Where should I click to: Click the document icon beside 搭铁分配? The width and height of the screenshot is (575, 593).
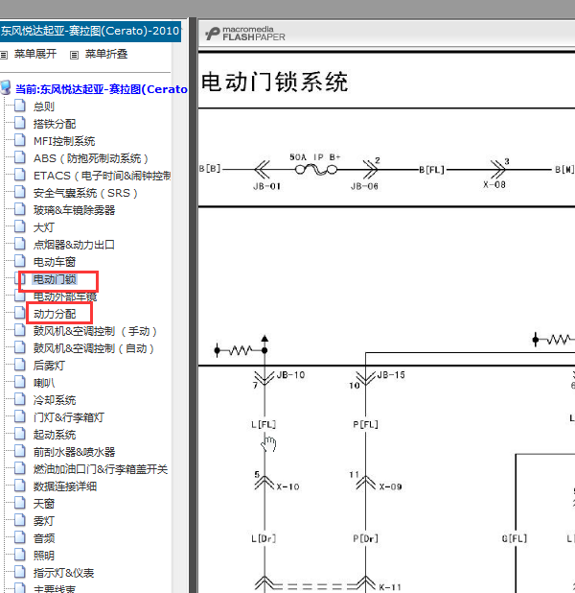20,123
